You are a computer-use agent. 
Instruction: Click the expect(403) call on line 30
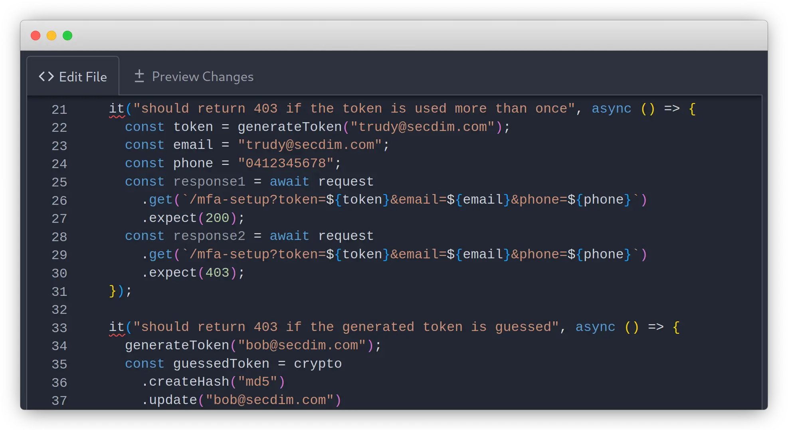click(x=192, y=273)
